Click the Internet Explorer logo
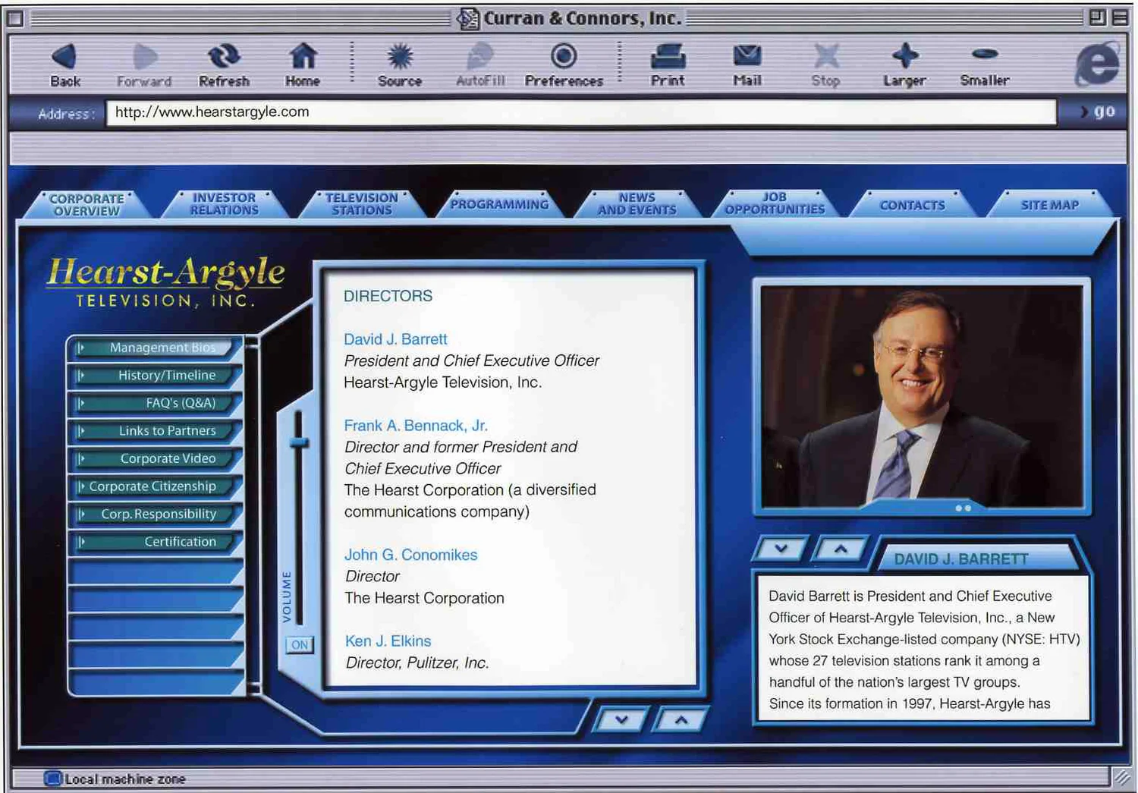This screenshot has height=793, width=1138. point(1097,64)
